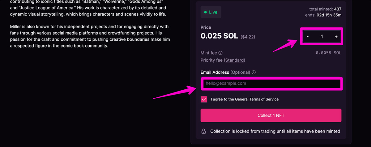Collect 1 NFT
Image resolution: width=371 pixels, height=147 pixels.
(271, 116)
